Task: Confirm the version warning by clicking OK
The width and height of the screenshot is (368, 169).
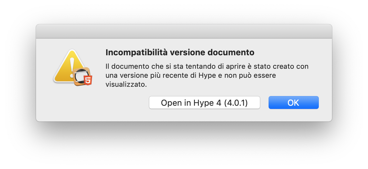Action: click(293, 102)
